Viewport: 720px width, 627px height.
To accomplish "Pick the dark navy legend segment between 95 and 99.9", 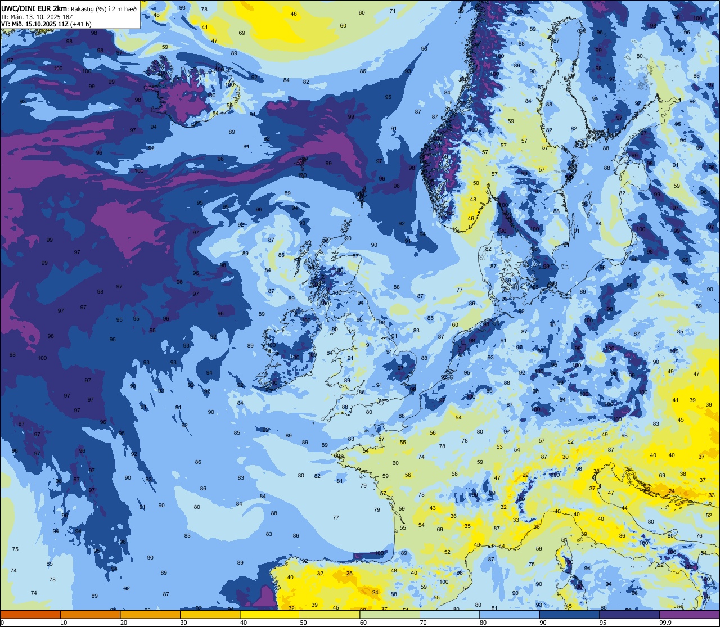I will point(629,614).
